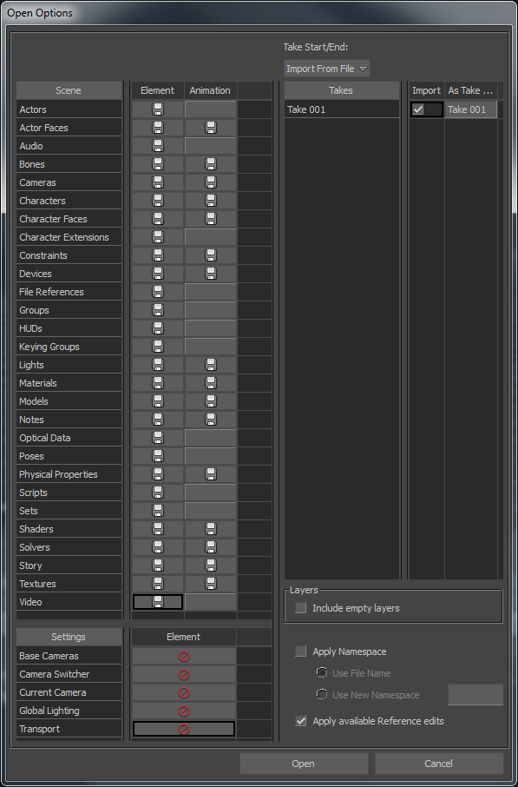Click the Animation save icon for Textures
The height and width of the screenshot is (787, 518).
[x=211, y=584]
